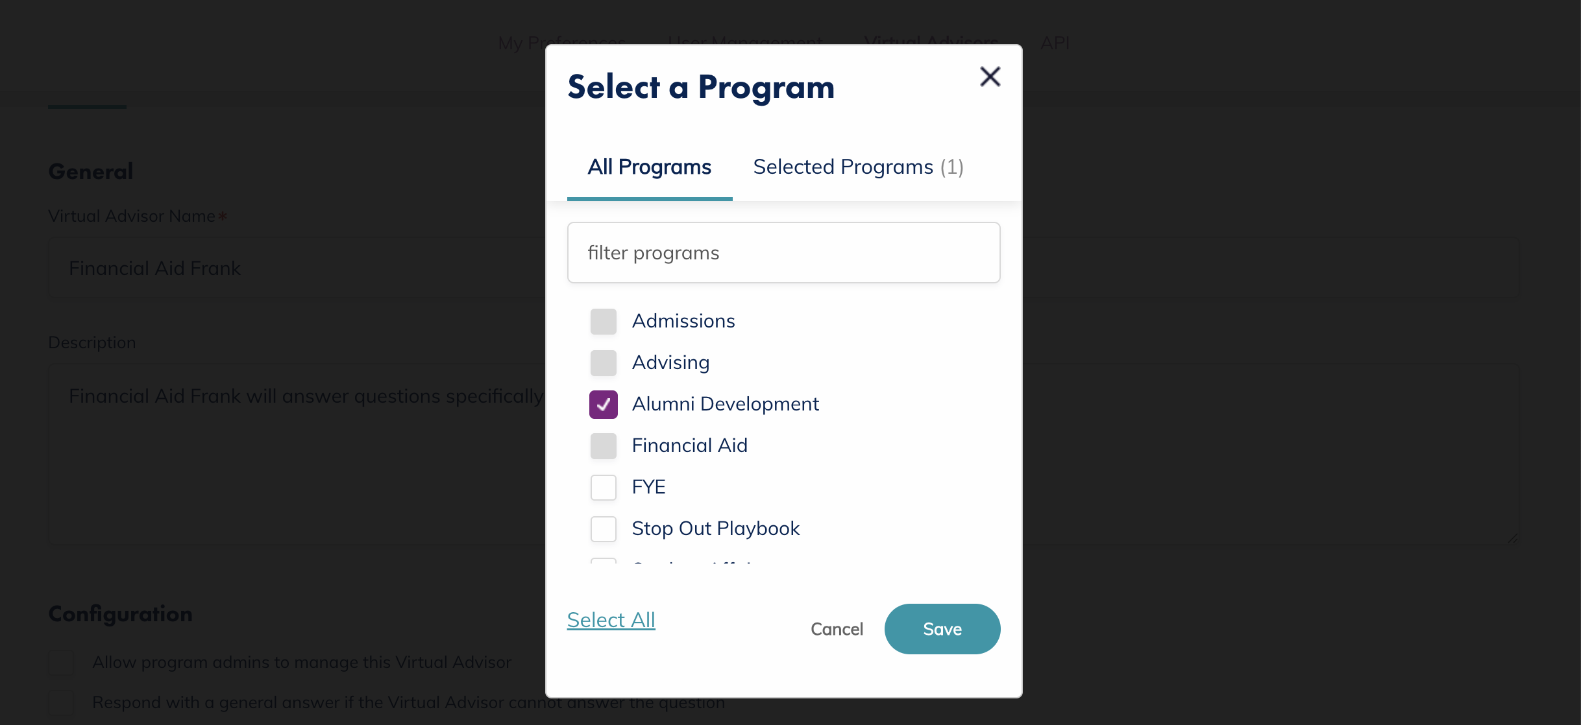Click the filter programs search field

point(783,253)
